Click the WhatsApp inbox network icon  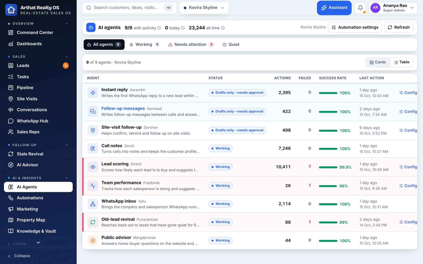tap(93, 204)
